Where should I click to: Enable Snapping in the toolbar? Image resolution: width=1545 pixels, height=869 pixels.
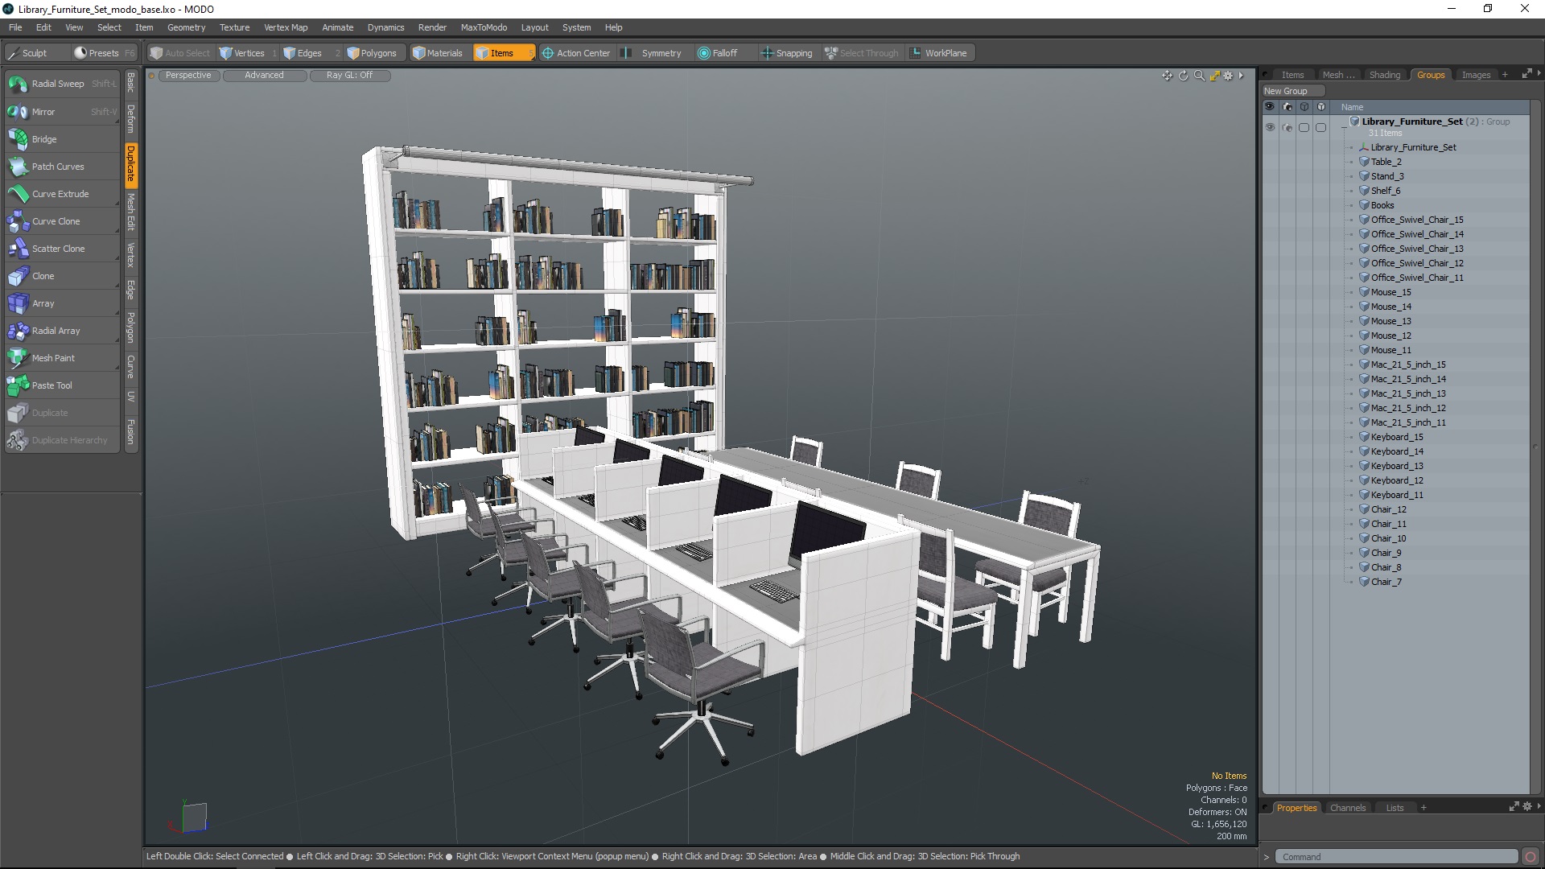tap(786, 53)
